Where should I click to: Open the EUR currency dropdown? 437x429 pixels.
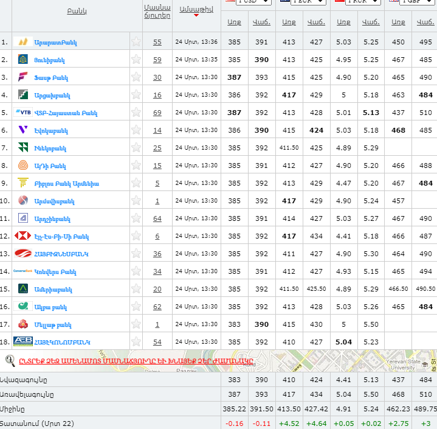click(x=308, y=1)
